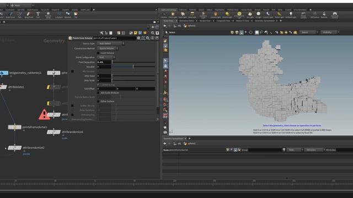
Task: Select the Caustic Light shelf tool
Action: [x=268, y=15]
